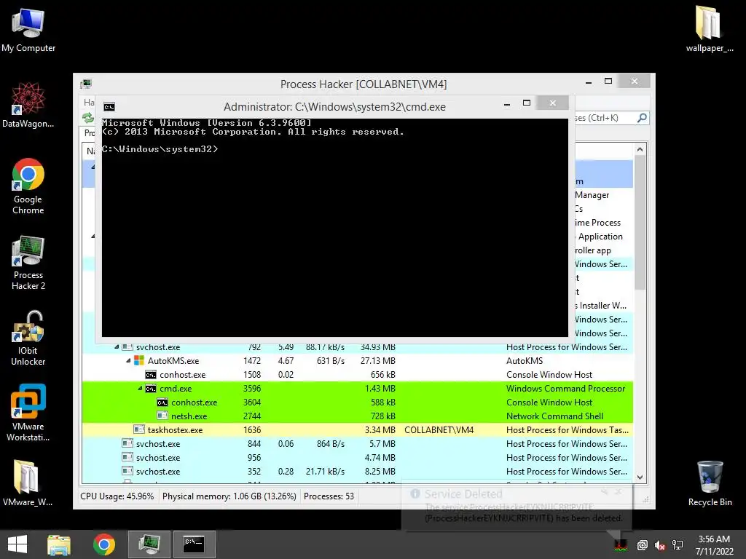
Task: Close the Process Hacker window
Action: (635, 82)
